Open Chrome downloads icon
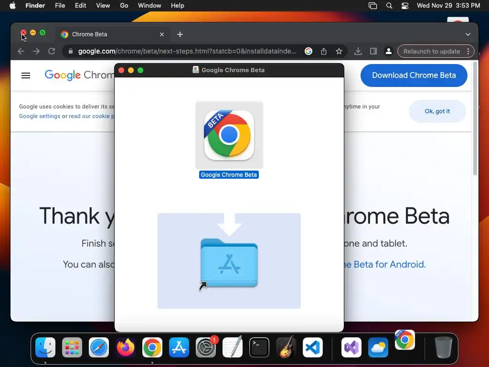The width and height of the screenshot is (489, 367). click(358, 51)
